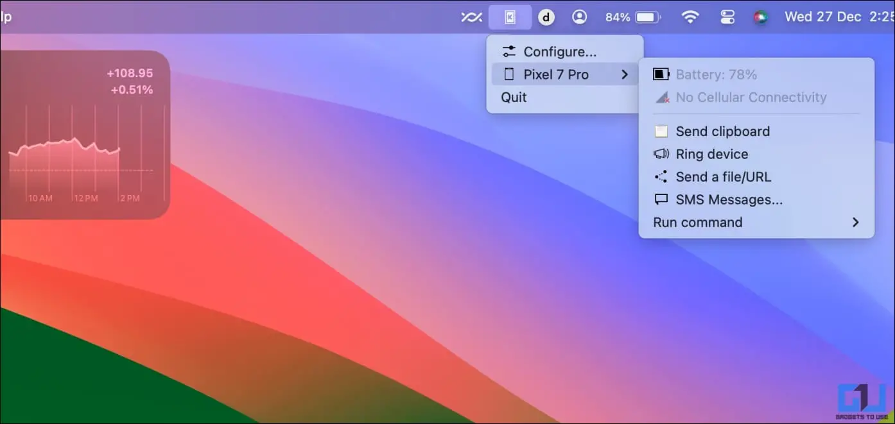Choose Configure... from the menu
Viewport: 895px width, 424px height.
560,52
